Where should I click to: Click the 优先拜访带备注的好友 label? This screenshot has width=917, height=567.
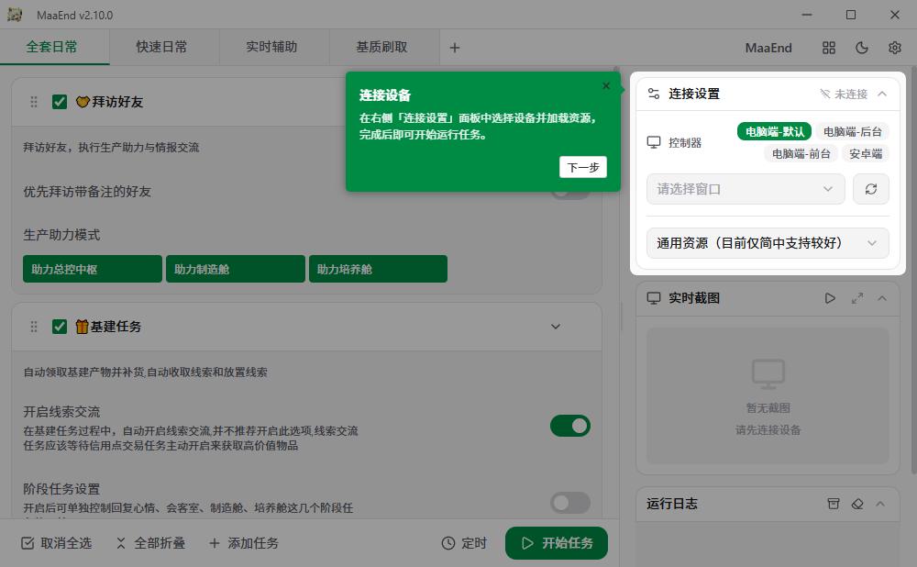tap(87, 192)
